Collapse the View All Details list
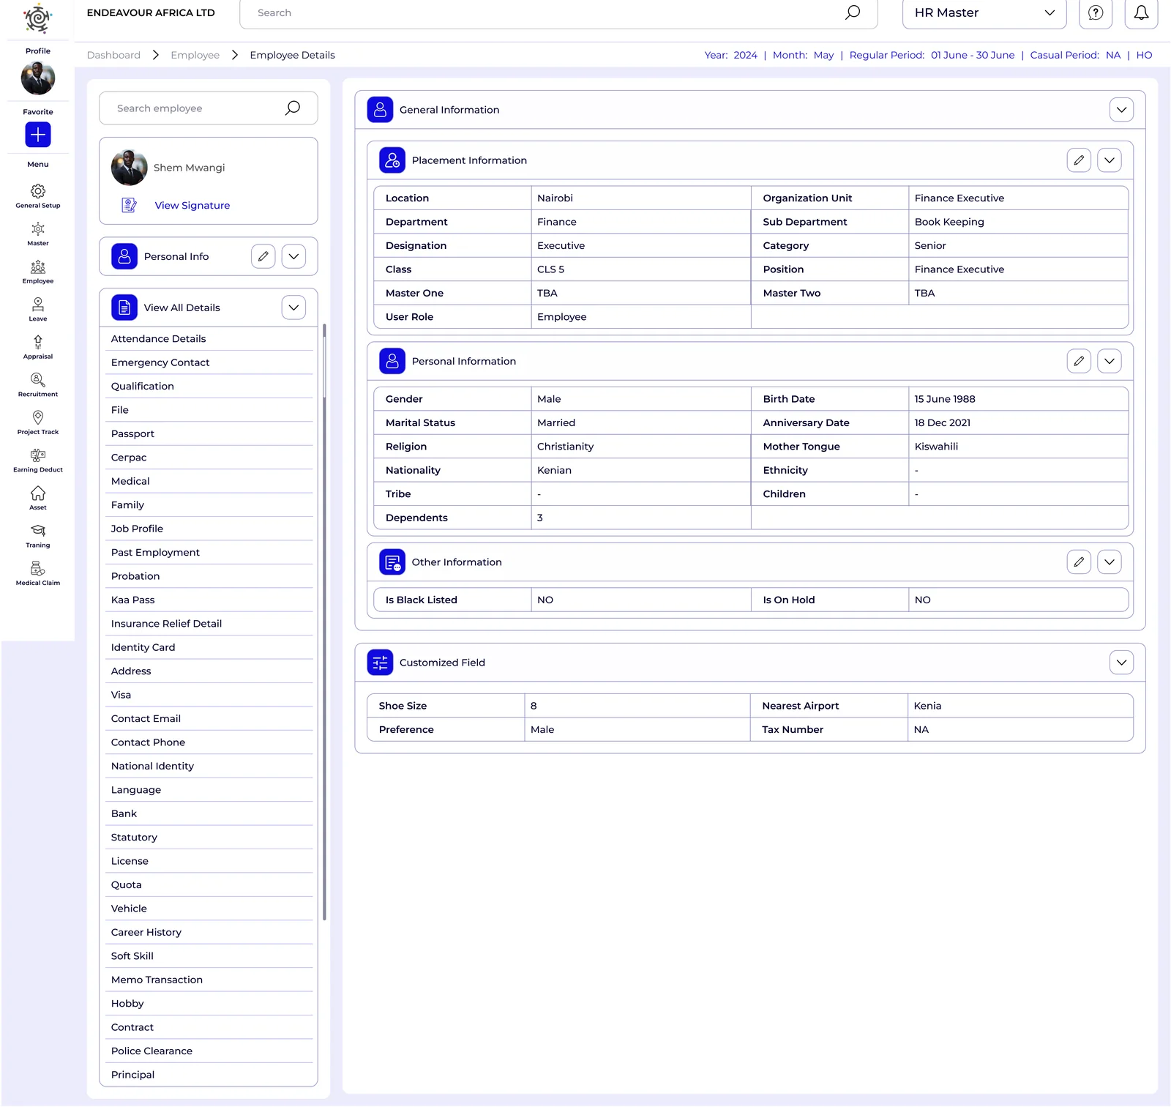The image size is (1171, 1107). tap(293, 307)
